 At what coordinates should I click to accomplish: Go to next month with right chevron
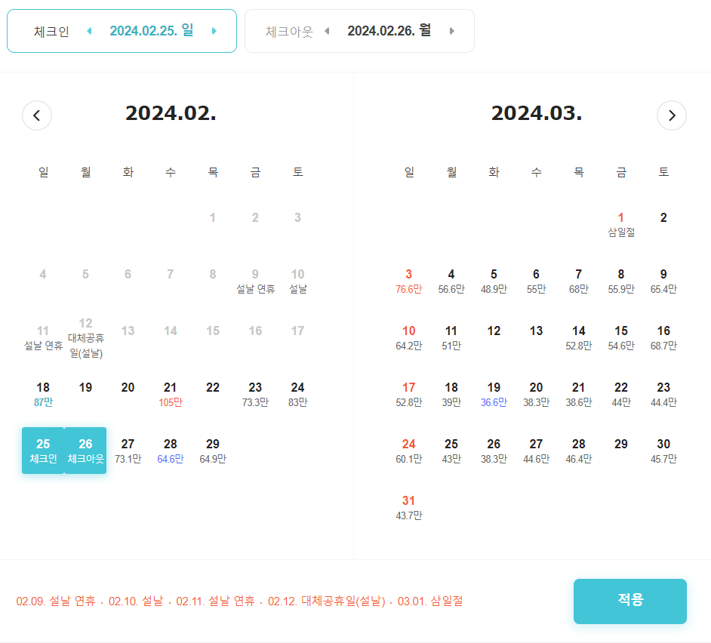coord(672,115)
